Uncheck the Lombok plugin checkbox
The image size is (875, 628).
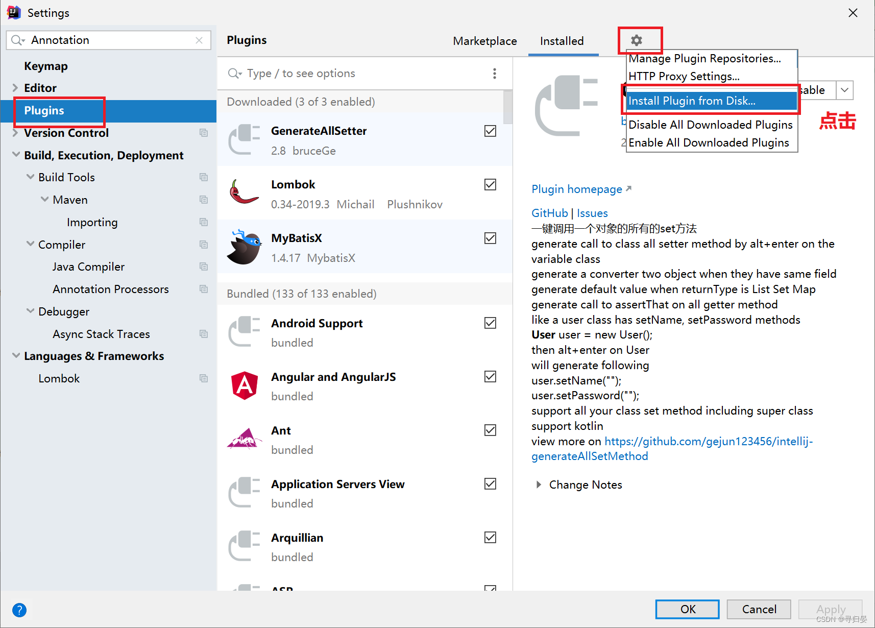point(490,185)
